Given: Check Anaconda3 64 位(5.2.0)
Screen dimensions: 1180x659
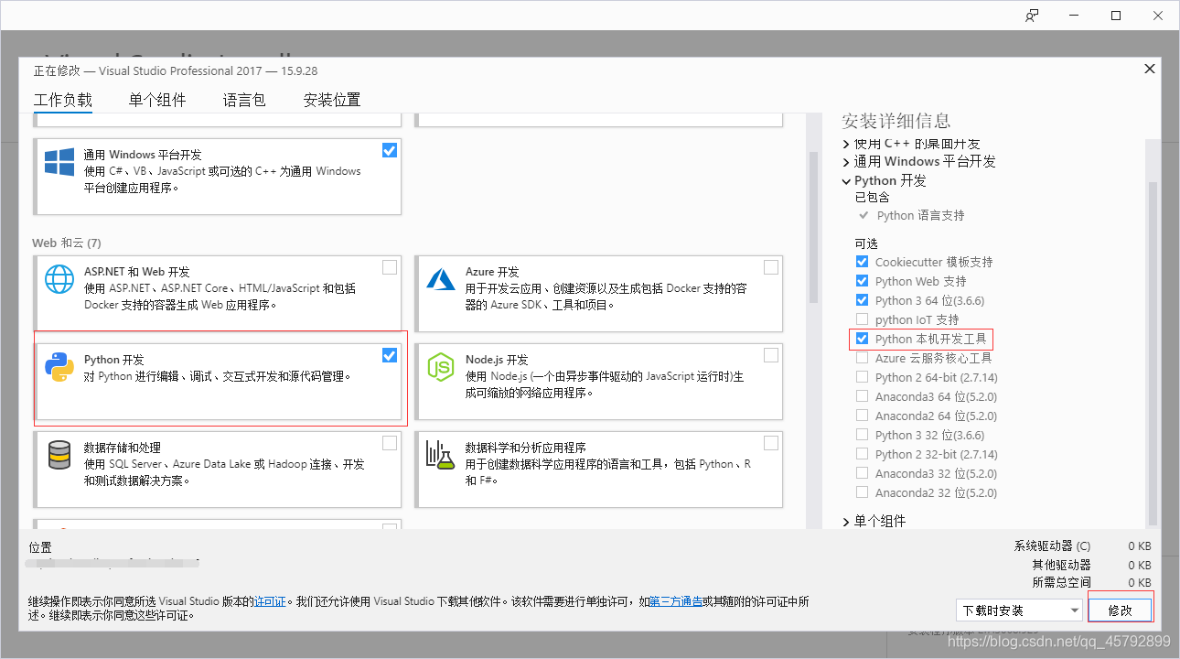Looking at the screenshot, I should [x=861, y=396].
